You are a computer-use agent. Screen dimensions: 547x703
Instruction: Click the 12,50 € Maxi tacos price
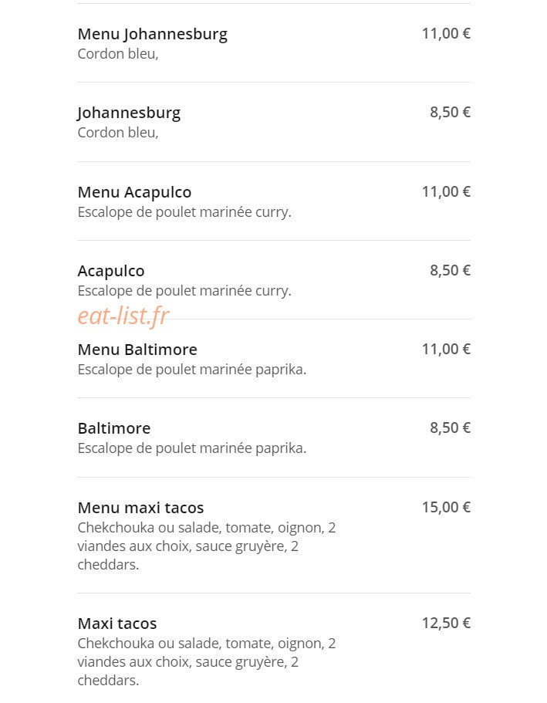click(x=446, y=624)
